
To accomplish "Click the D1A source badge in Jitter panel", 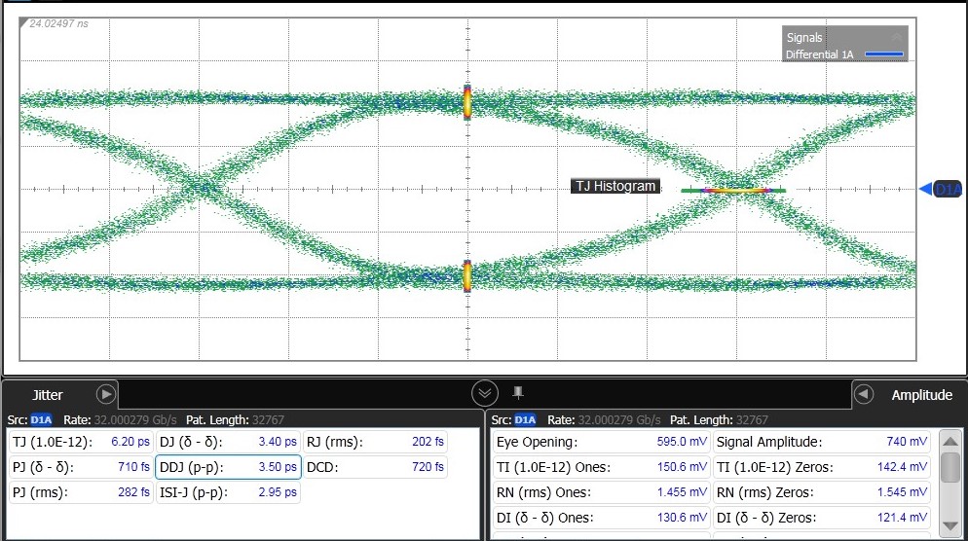I will tap(42, 420).
